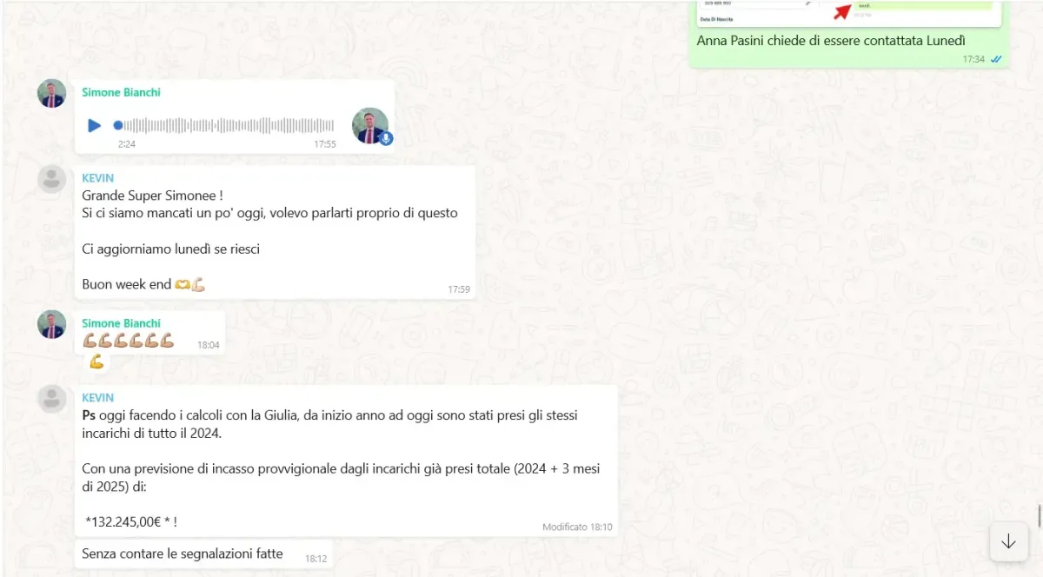Open Simone Bianchi's avatar beside the voice message

click(52, 94)
